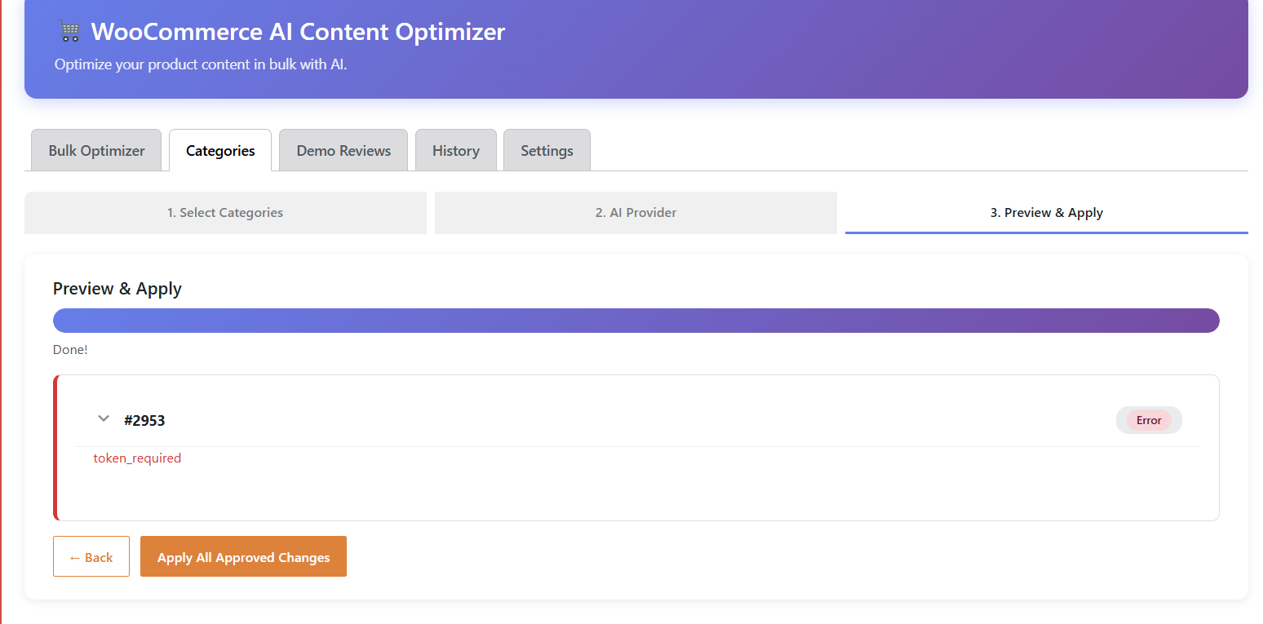The height and width of the screenshot is (624, 1263).
Task: Click the Preview & Apply heading
Action: coord(117,289)
